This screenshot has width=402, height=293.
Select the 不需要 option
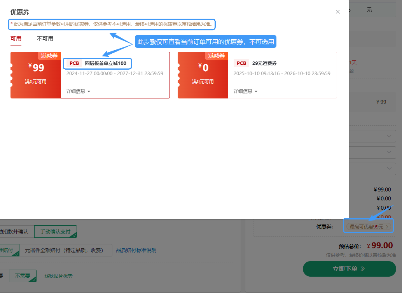coord(23,276)
